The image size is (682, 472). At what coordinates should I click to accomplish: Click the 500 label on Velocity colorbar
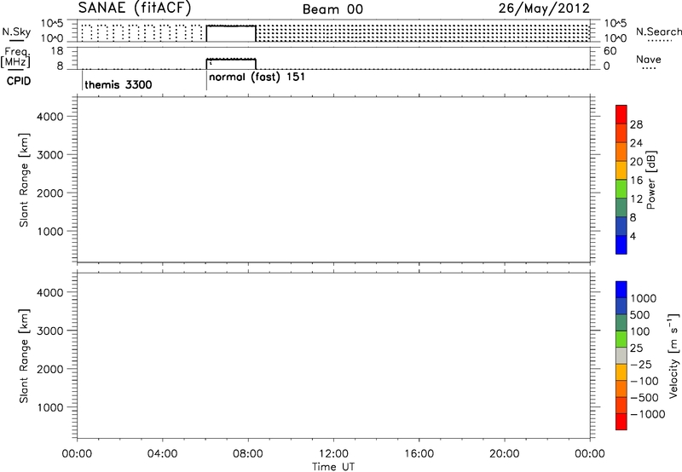[640, 315]
